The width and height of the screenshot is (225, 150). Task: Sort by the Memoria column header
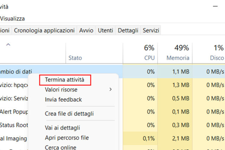tap(177, 53)
